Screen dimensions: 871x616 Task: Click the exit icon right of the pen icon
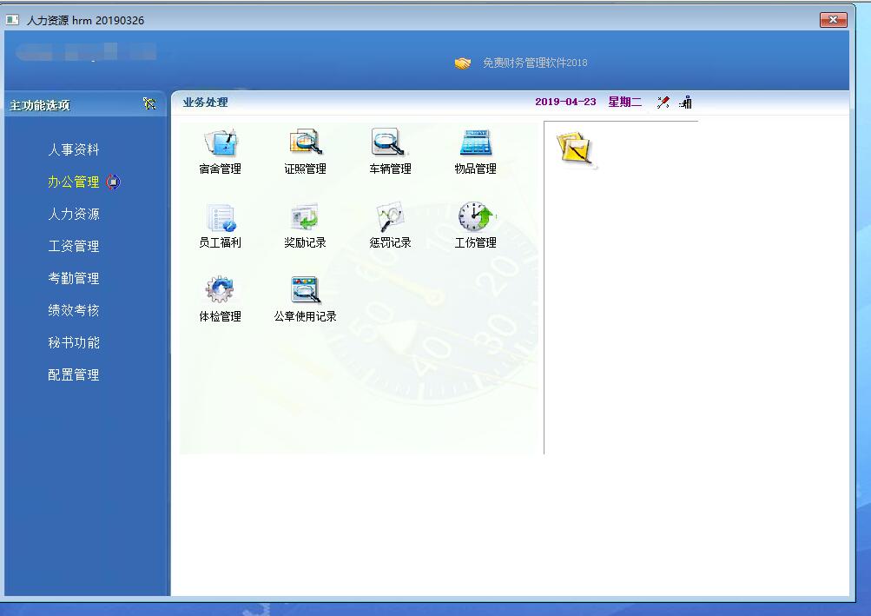[x=685, y=103]
